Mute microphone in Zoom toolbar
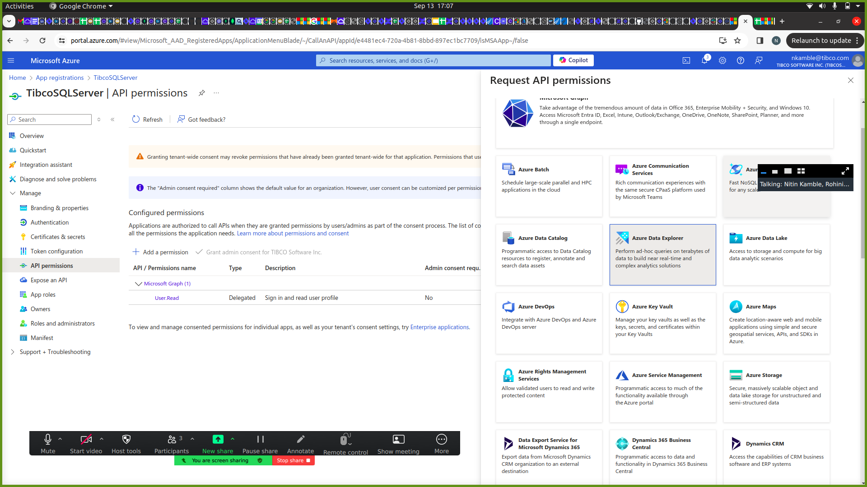 coord(48,444)
